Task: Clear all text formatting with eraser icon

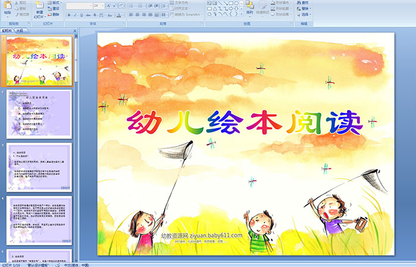Action: [x=122, y=5]
